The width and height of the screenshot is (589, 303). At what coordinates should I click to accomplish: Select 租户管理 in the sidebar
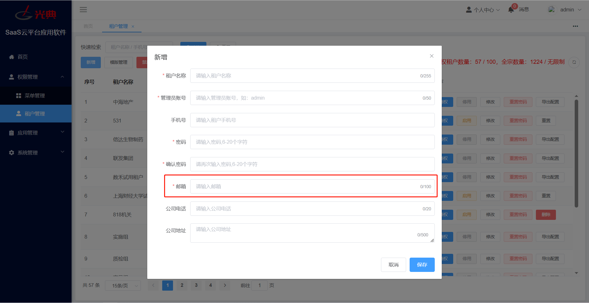tap(36, 114)
